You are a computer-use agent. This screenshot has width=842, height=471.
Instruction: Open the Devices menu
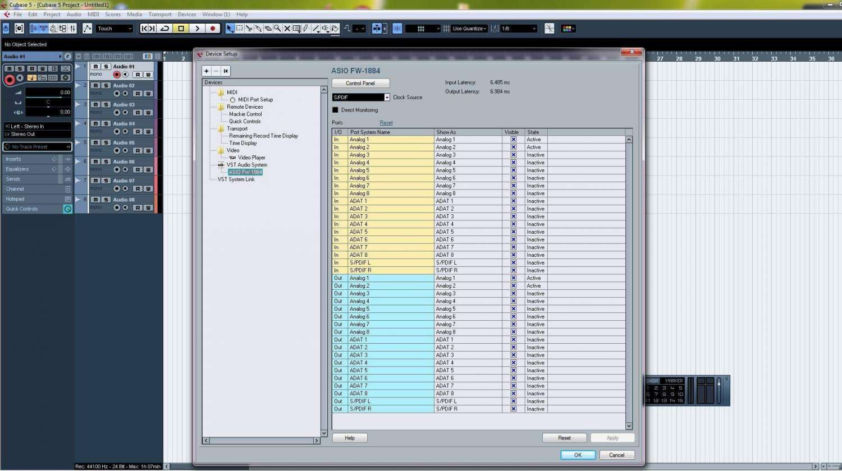[186, 15]
